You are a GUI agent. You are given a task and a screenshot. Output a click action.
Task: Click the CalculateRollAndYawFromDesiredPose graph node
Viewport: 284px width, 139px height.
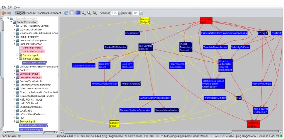224,33
